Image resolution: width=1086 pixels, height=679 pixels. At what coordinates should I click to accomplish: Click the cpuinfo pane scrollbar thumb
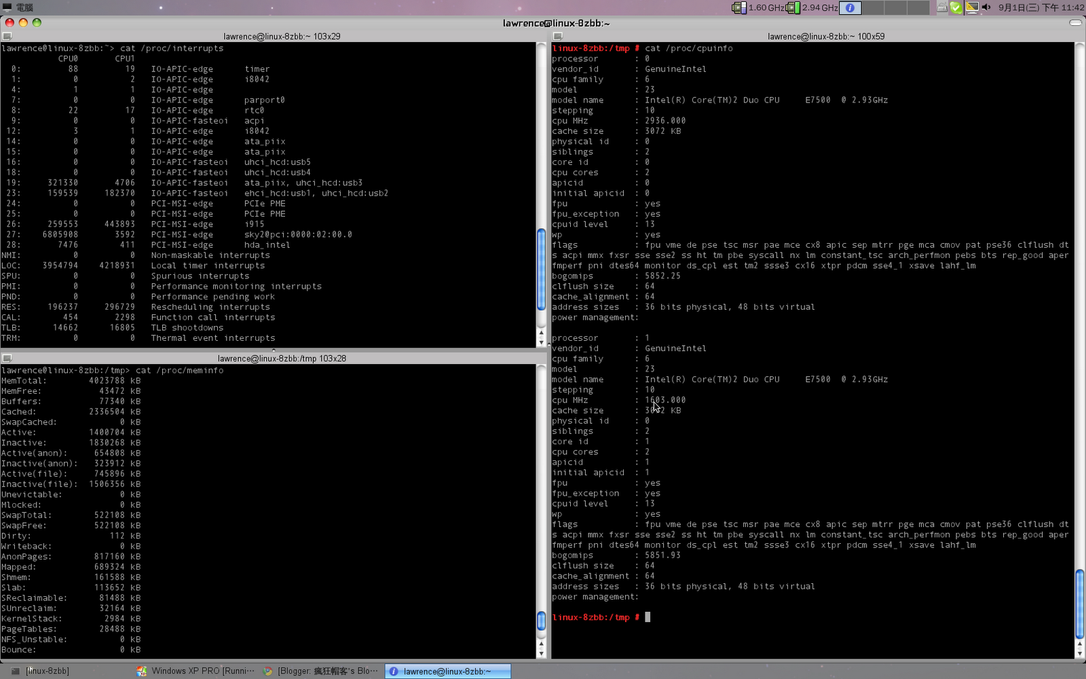tap(1080, 604)
